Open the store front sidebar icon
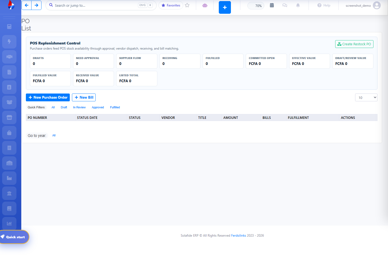The height and width of the screenshot is (259, 388). coord(9,118)
